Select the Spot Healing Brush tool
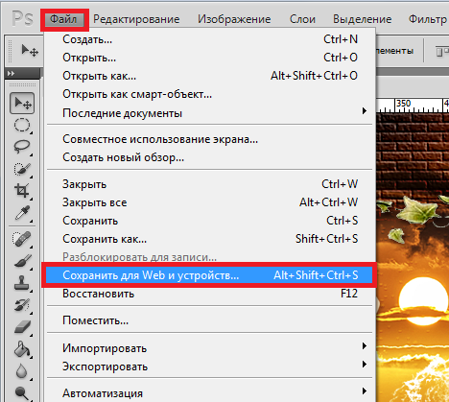 click(x=22, y=239)
